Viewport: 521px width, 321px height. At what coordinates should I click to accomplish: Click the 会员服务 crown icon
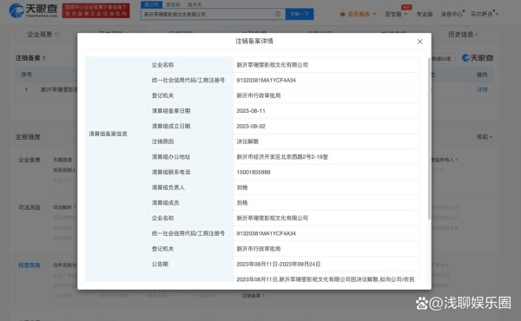(343, 14)
